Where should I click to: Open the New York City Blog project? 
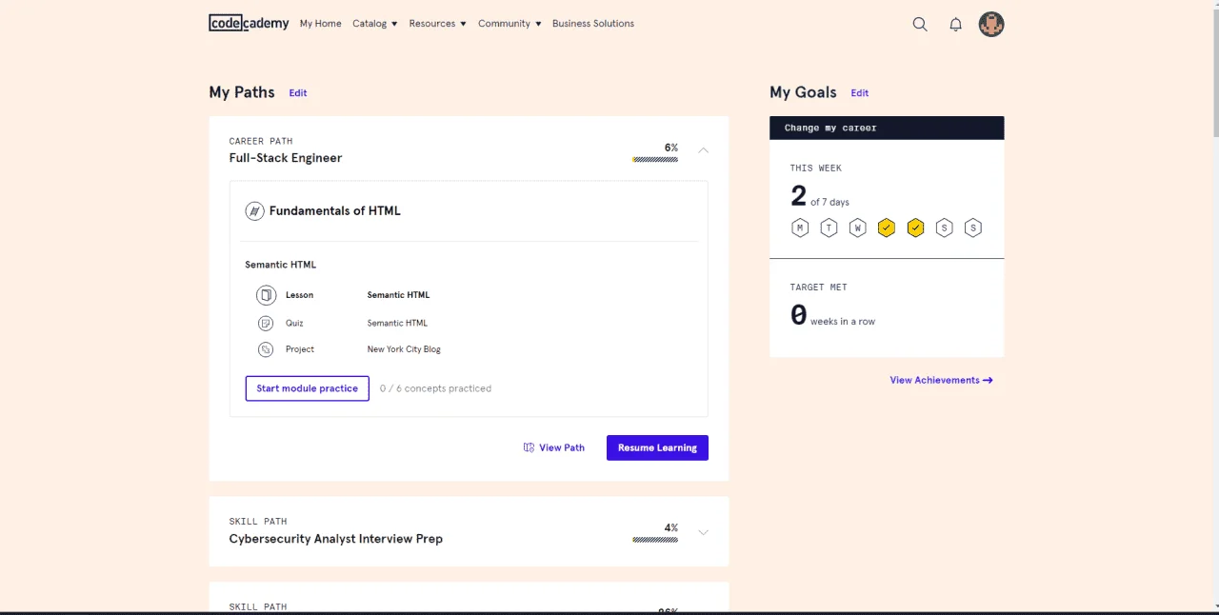click(404, 349)
